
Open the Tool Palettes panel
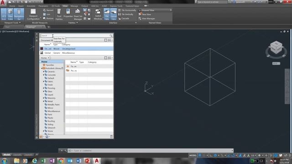tap(59, 14)
